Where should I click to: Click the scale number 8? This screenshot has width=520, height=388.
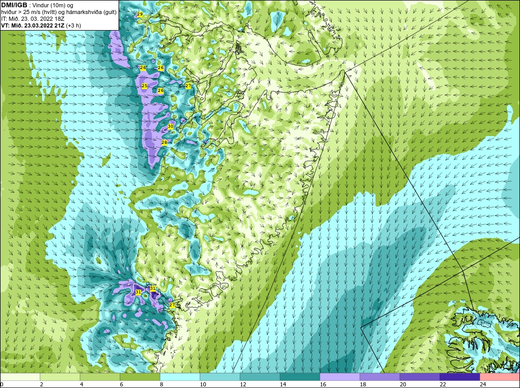coord(162,384)
